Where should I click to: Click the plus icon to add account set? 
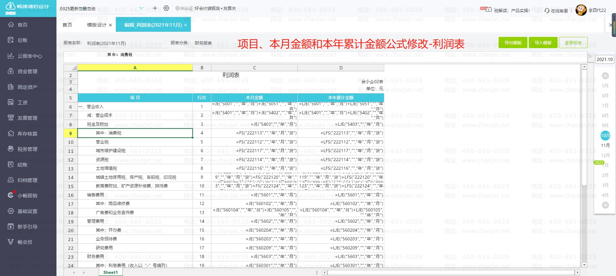[x=155, y=8]
